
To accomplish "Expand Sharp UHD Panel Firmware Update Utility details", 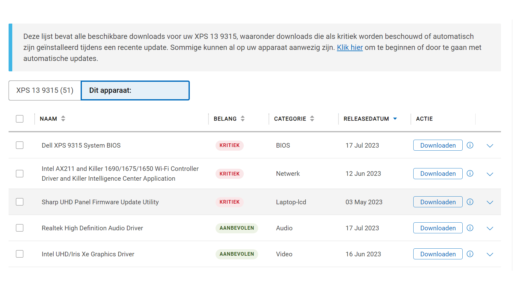I will pyautogui.click(x=490, y=202).
